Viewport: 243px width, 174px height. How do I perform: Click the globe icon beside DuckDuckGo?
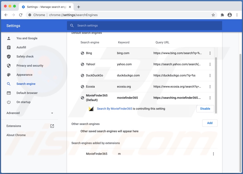[x=82, y=75]
